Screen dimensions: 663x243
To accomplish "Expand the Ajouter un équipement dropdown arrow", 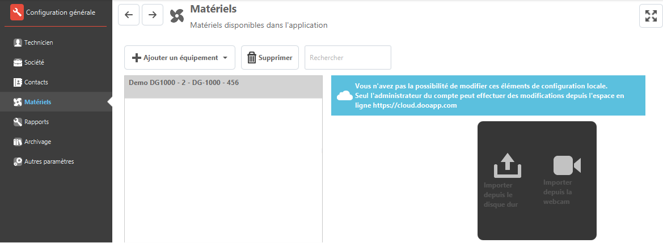I will tap(225, 58).
